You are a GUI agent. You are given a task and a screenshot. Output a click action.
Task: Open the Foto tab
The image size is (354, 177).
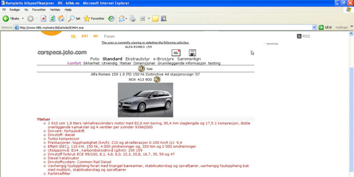95,59
